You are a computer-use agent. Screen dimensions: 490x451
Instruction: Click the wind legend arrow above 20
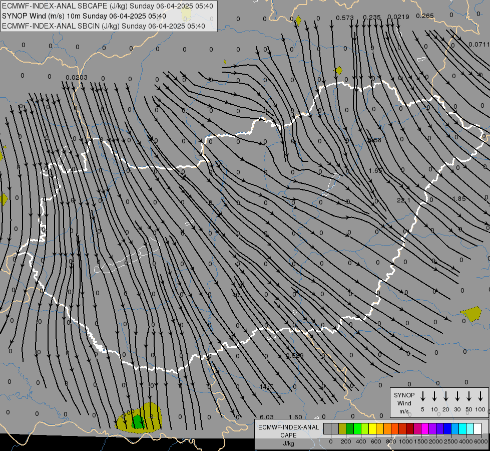[x=445, y=396]
